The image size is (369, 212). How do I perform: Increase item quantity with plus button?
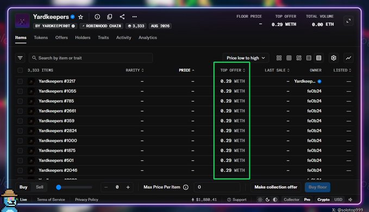[x=128, y=187]
